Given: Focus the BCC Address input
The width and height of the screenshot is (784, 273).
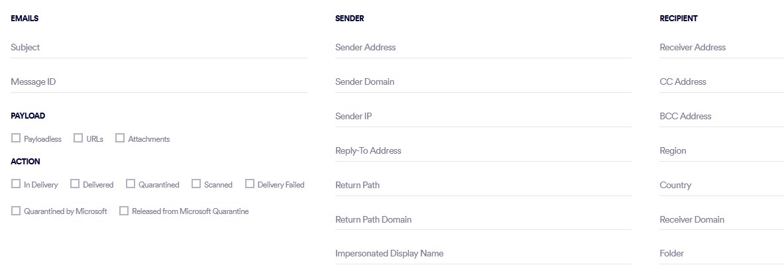Looking at the screenshot, I should (x=721, y=117).
